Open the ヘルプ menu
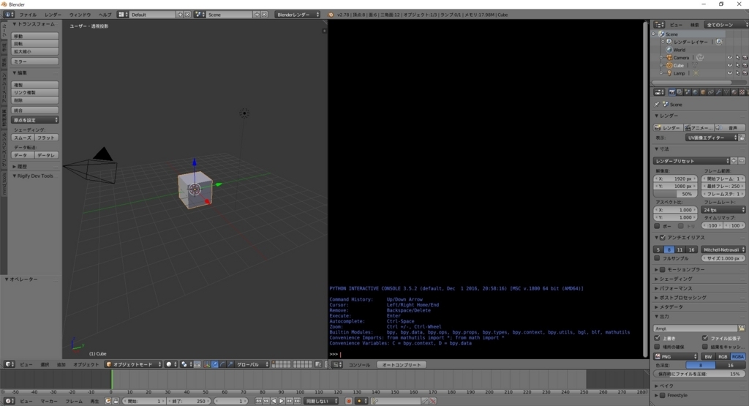The width and height of the screenshot is (749, 406). pos(105,15)
